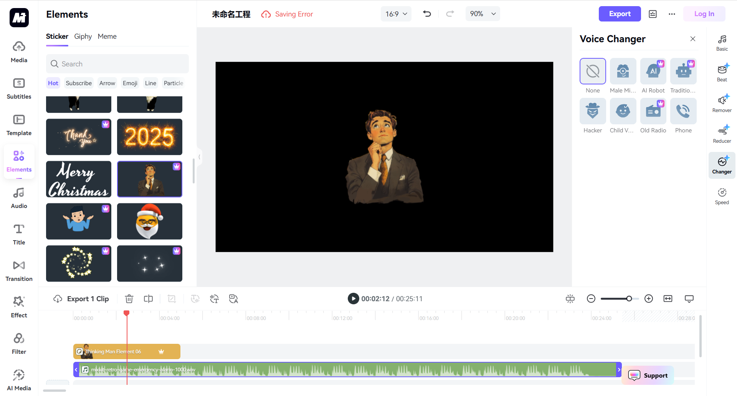Select the Emoji sticker category
737x396 pixels.
pyautogui.click(x=130, y=83)
